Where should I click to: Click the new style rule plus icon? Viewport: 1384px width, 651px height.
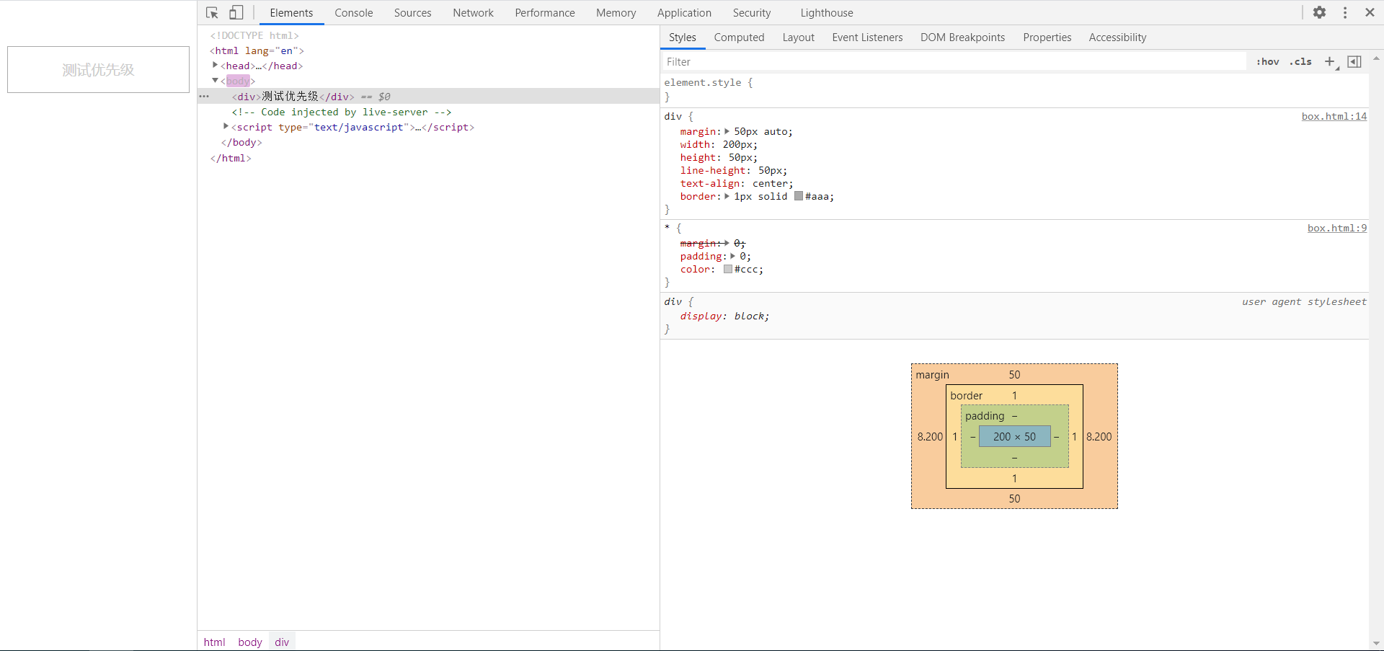click(x=1330, y=61)
